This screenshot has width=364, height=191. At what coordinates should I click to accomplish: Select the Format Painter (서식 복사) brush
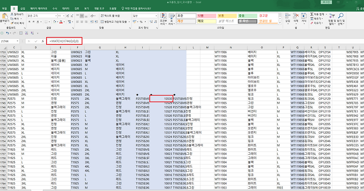coord(12,23)
